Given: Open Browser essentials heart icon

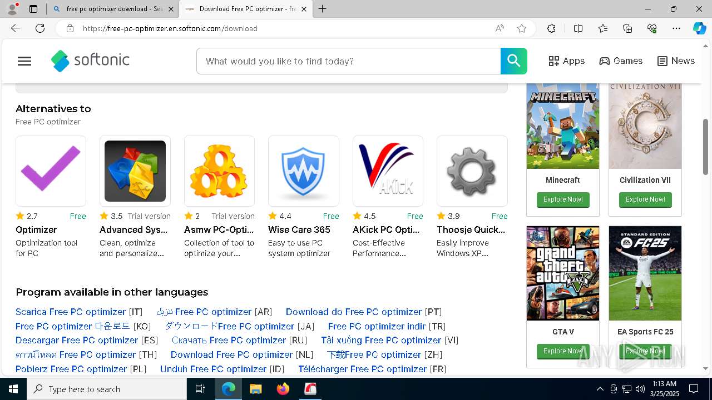Looking at the screenshot, I should point(652,28).
